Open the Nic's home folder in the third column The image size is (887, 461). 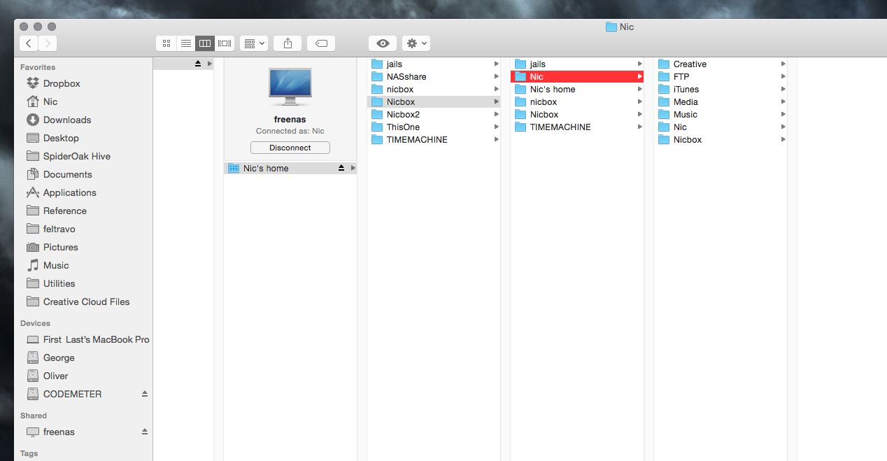click(577, 89)
